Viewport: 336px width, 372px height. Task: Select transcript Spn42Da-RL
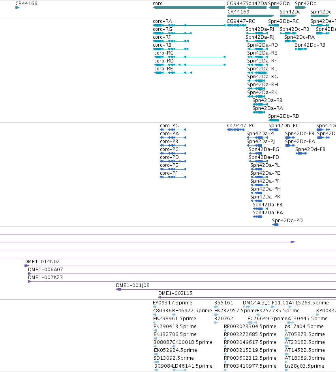coord(262,69)
